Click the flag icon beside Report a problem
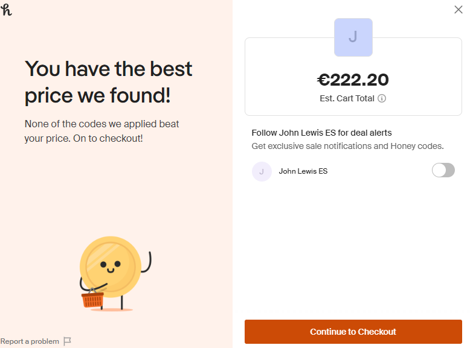This screenshot has width=470, height=348. click(68, 341)
